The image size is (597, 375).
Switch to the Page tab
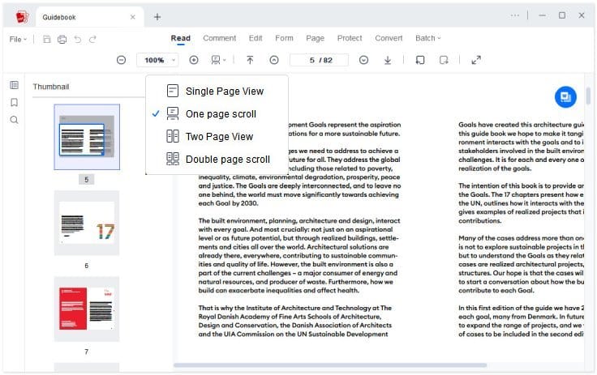[x=316, y=38]
